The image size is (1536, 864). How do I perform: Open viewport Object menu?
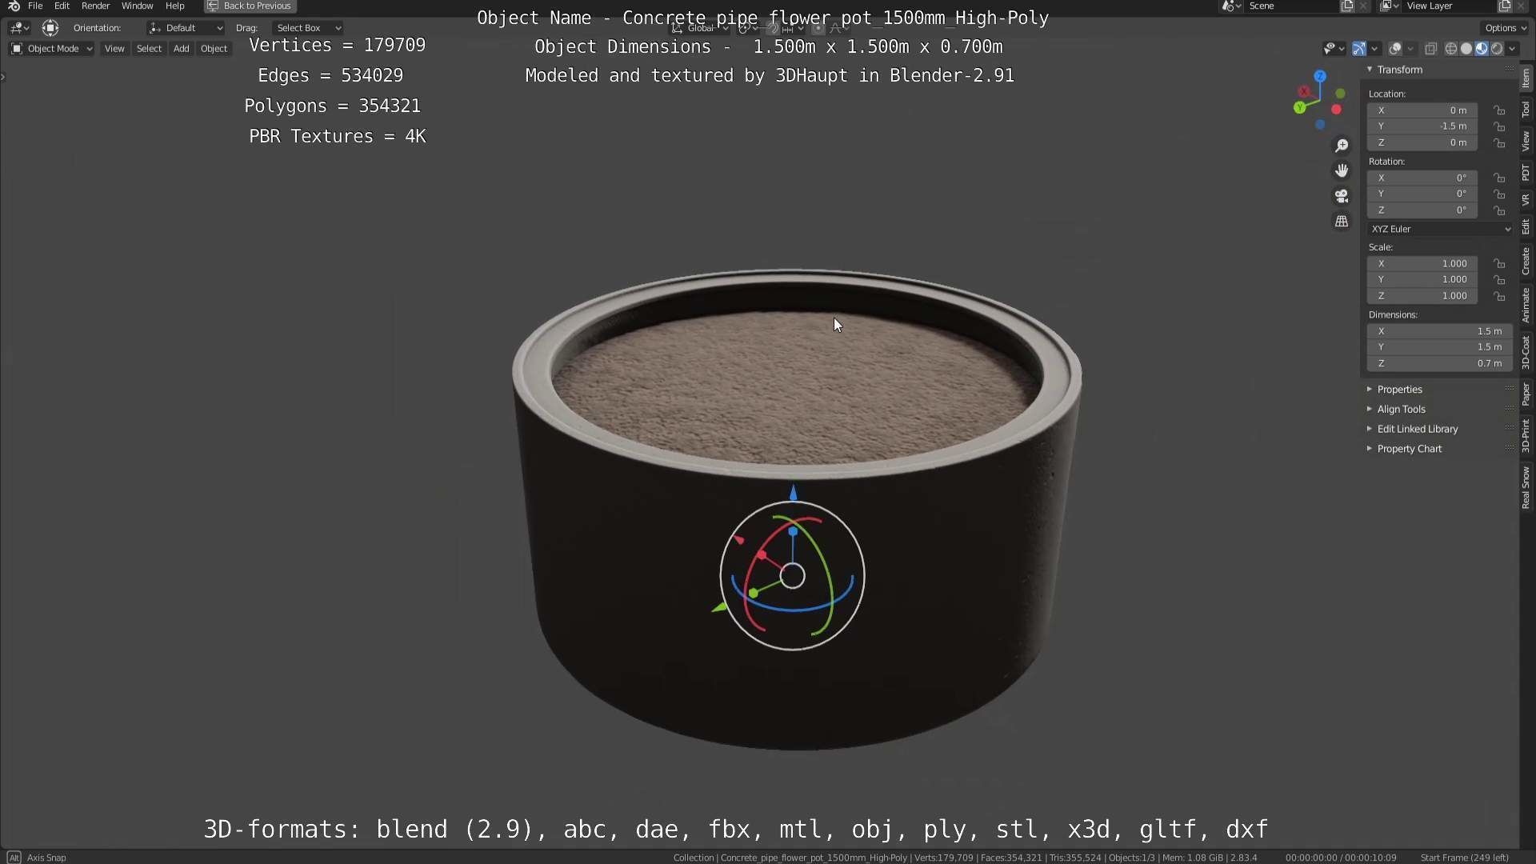(214, 49)
